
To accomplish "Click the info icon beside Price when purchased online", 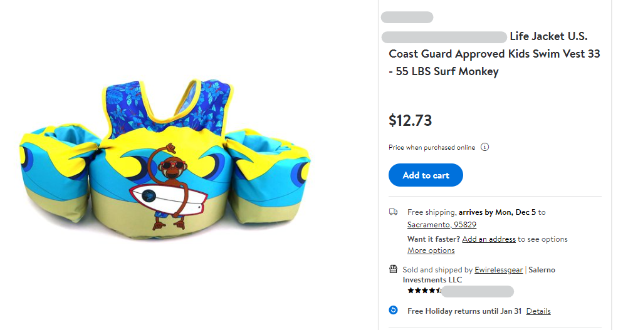I will [x=484, y=147].
